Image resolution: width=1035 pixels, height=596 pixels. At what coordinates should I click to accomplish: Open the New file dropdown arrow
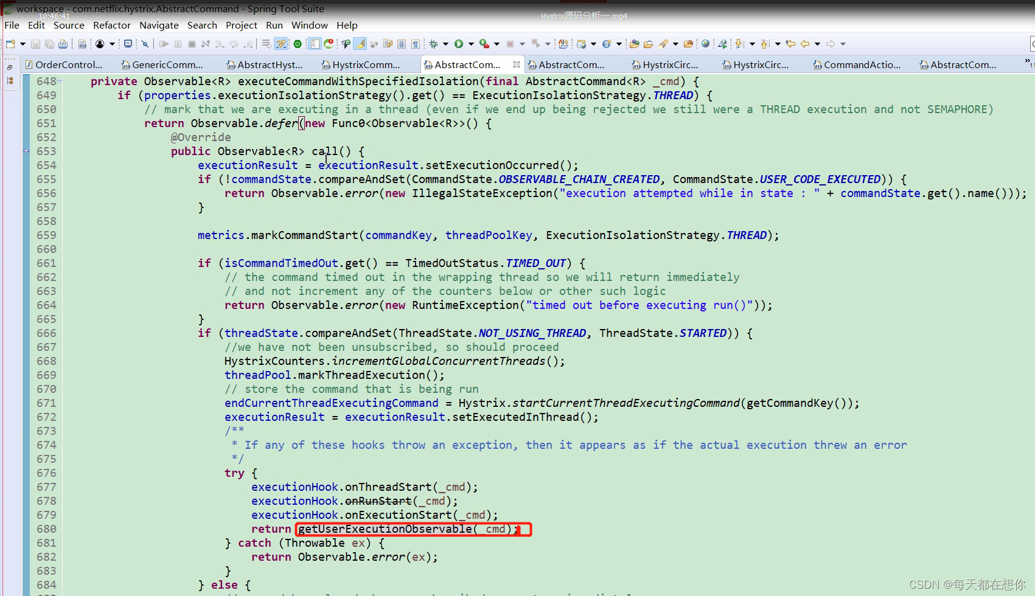(x=23, y=44)
